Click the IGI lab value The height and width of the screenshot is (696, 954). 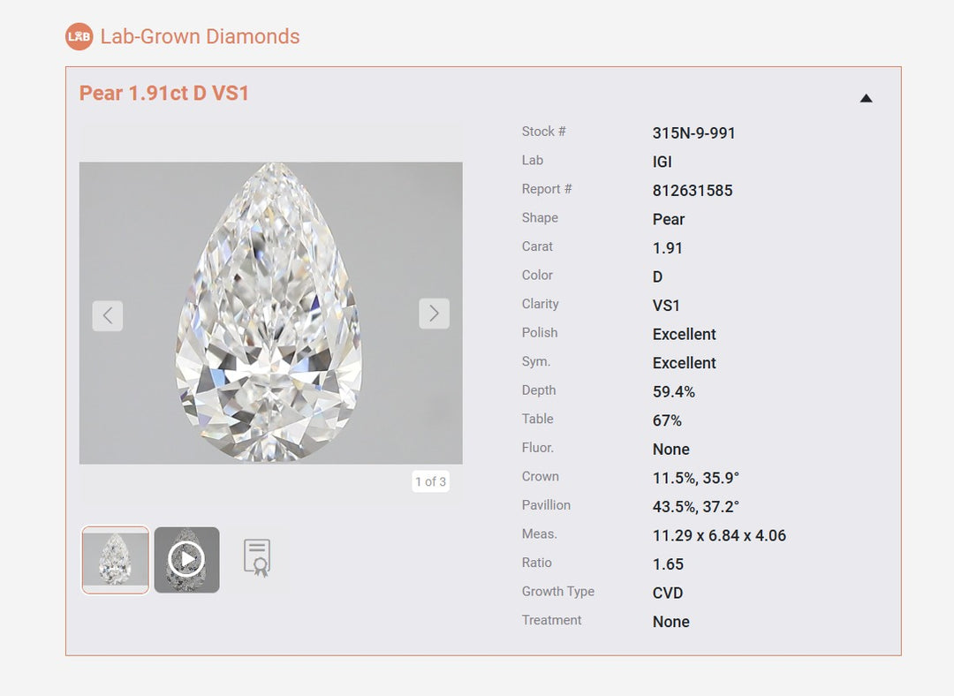(x=662, y=162)
